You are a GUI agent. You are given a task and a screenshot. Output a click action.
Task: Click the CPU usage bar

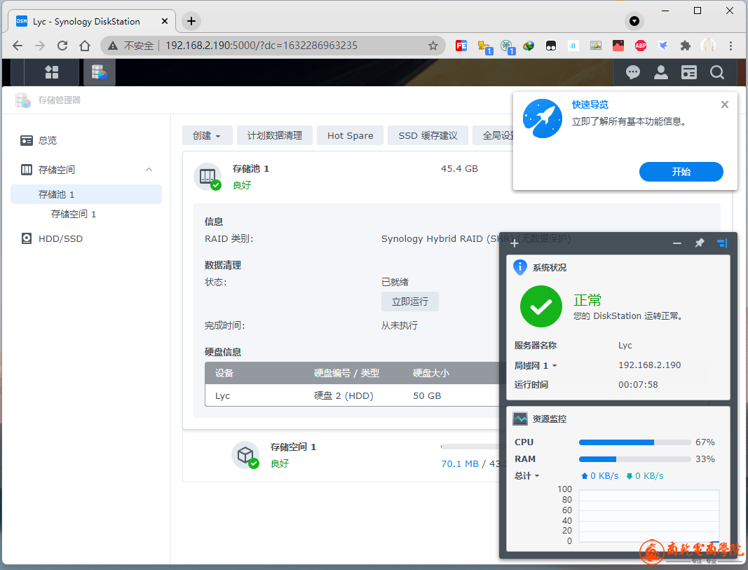coord(634,442)
